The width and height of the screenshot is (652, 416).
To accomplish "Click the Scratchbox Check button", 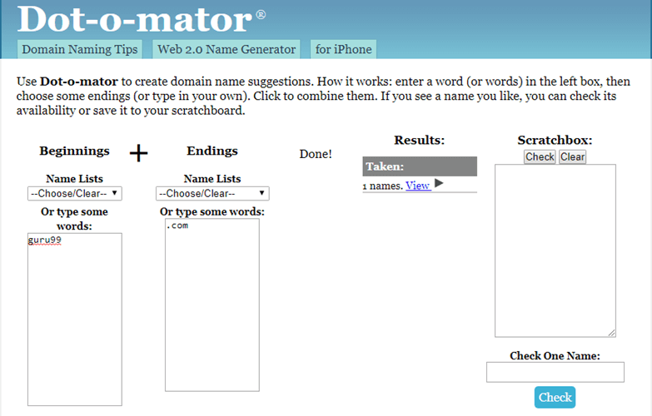I will 540,156.
